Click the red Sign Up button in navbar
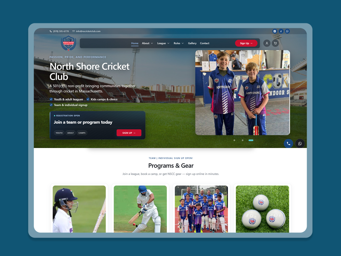Screen dimensions: 341x256 point(246,43)
